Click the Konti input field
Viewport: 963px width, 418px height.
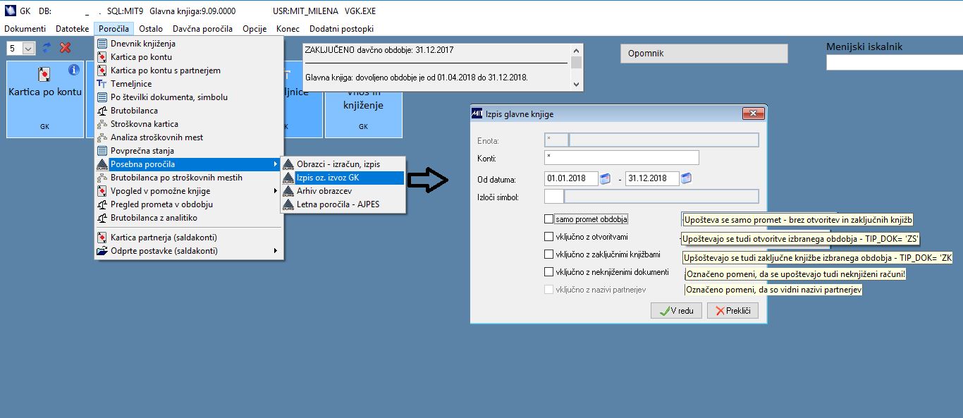622,157
